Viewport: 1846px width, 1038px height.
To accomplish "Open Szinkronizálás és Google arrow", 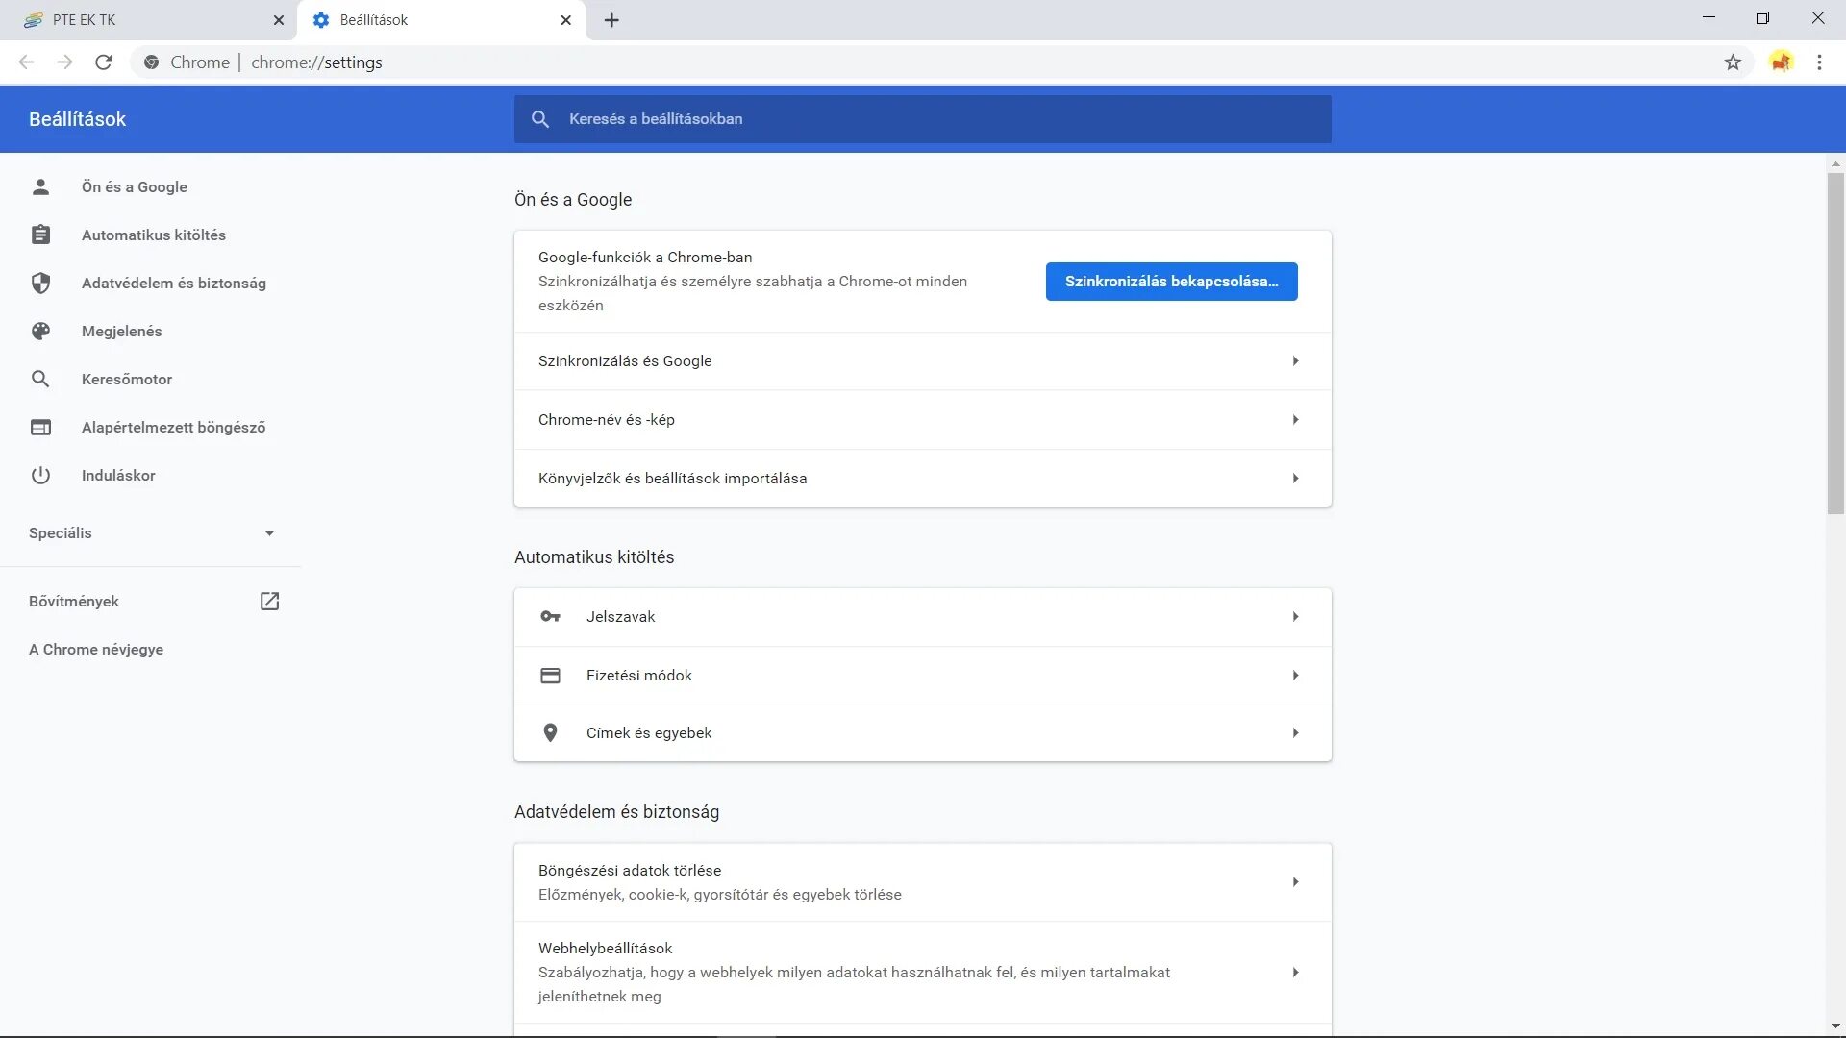I will tap(1295, 360).
